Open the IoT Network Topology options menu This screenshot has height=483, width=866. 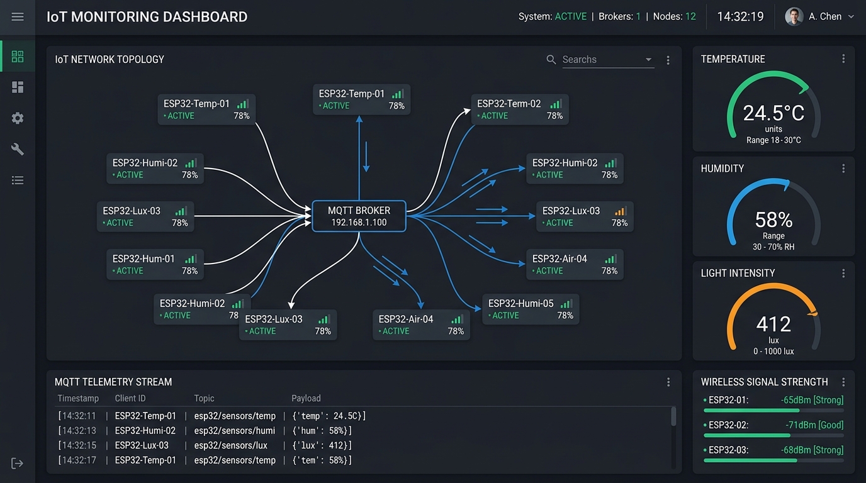point(668,60)
